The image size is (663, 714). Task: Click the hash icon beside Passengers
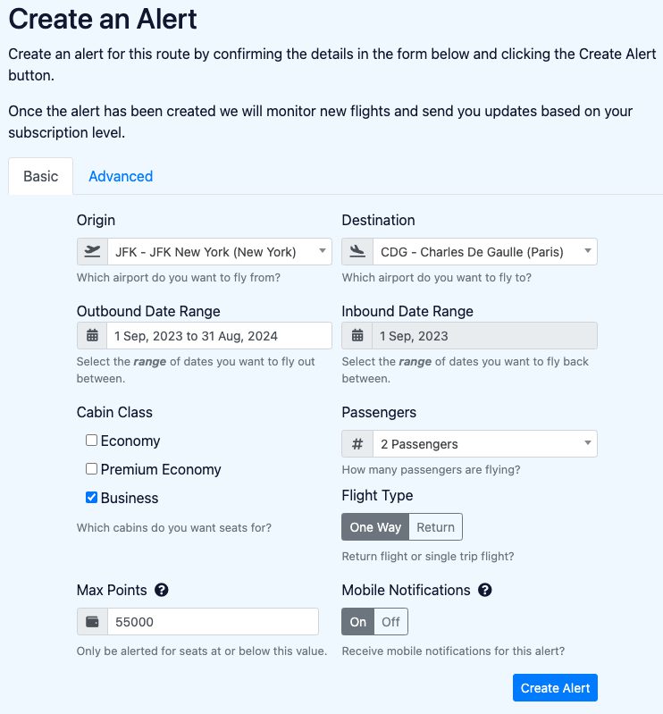357,444
